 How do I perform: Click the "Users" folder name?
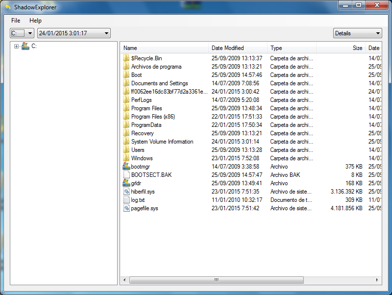click(x=138, y=150)
